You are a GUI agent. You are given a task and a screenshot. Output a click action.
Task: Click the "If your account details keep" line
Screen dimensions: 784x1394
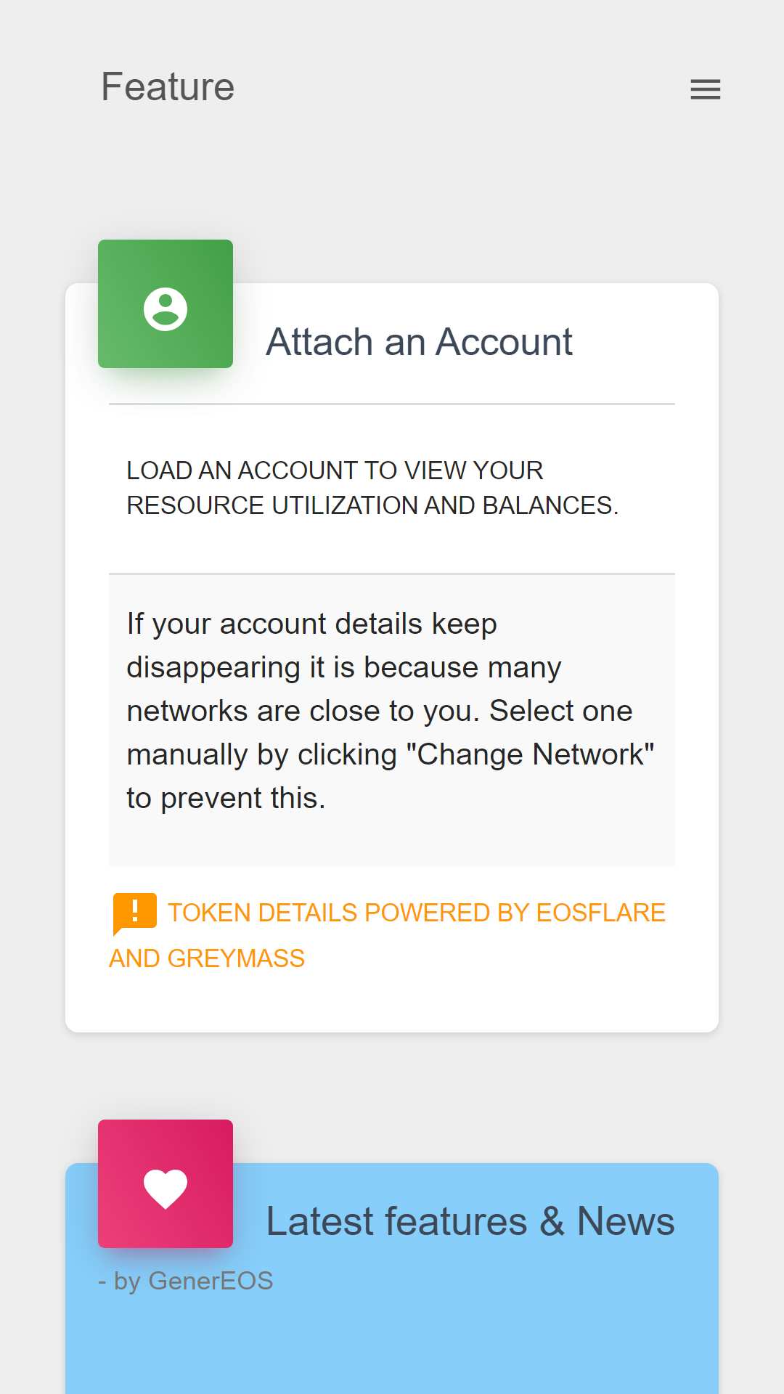point(311,624)
